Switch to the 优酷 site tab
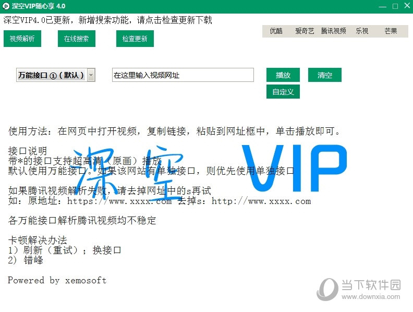This screenshot has width=413, height=312. click(x=276, y=31)
